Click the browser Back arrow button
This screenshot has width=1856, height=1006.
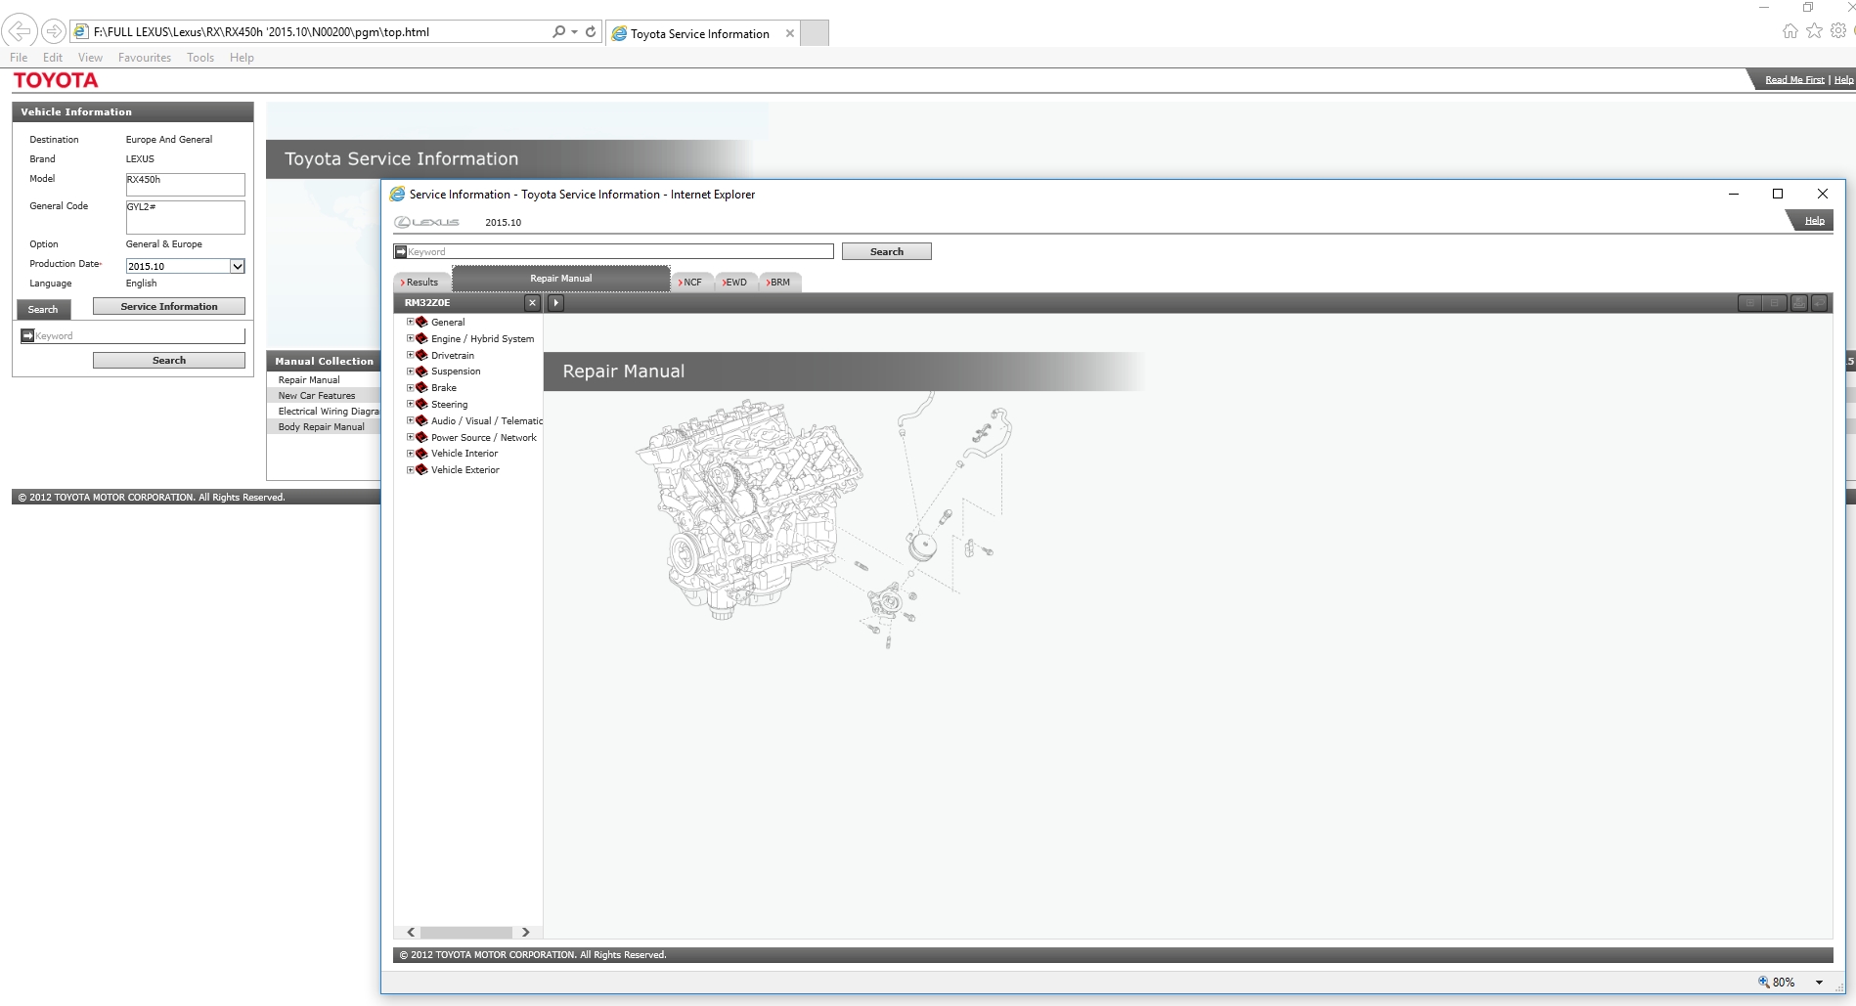point(20,31)
